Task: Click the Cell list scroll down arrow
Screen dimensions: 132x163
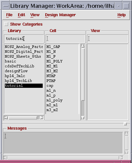Action: (83, 118)
